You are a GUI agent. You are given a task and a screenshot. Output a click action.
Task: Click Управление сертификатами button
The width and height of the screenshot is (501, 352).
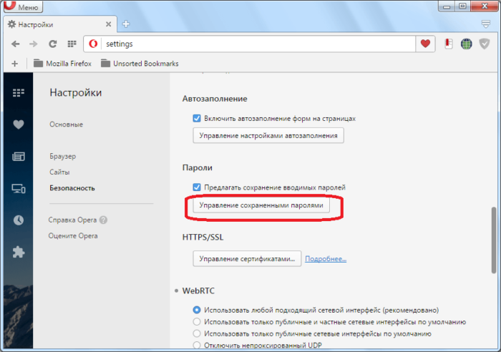[x=247, y=259]
